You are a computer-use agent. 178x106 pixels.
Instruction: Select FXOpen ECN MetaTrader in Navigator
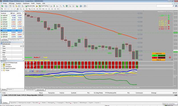tap(10, 63)
